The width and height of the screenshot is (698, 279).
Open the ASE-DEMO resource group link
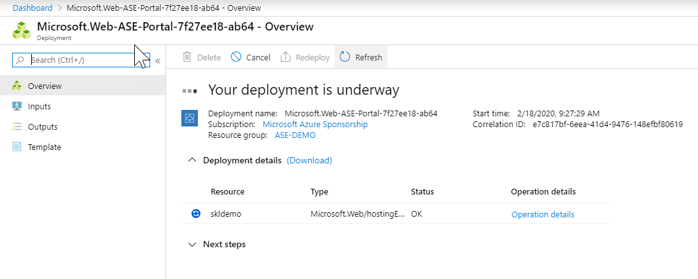pyautogui.click(x=295, y=135)
